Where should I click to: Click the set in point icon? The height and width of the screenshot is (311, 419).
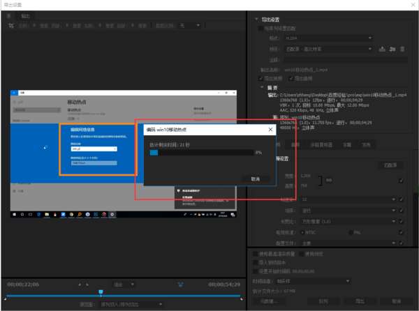pyautogui.click(x=80, y=285)
